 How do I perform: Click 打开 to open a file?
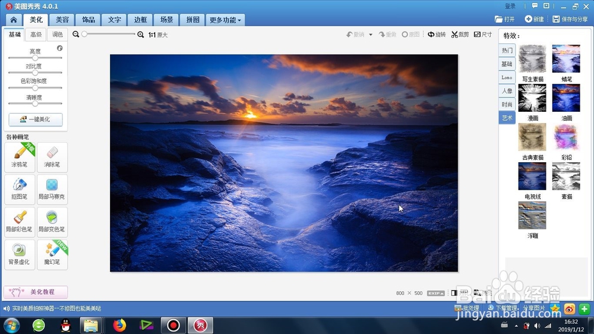pyautogui.click(x=504, y=19)
